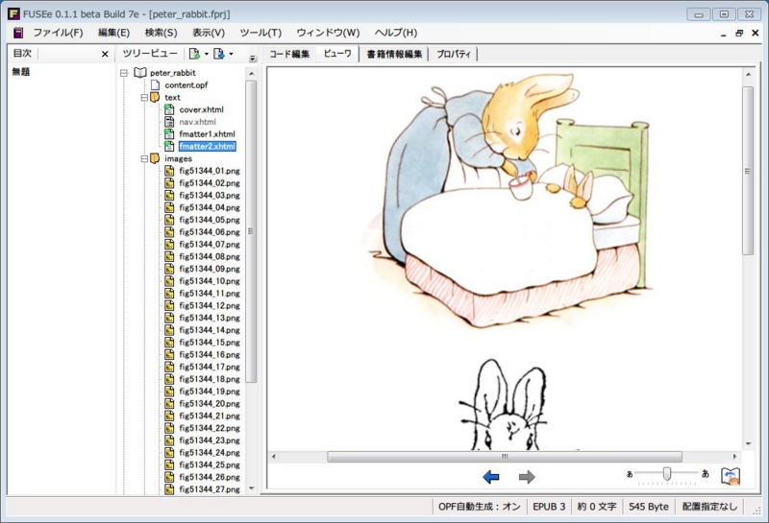
Task: Select fig51344_18.png in tree
Action: point(210,379)
